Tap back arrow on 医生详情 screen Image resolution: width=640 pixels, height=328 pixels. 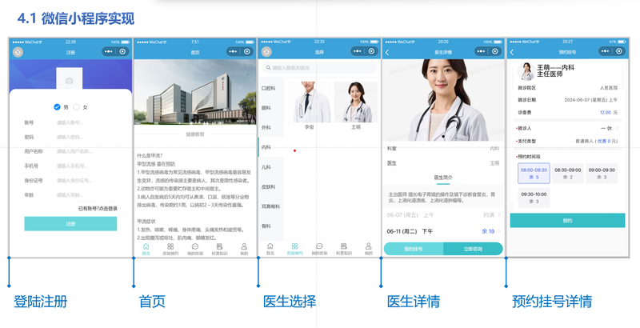coord(387,52)
